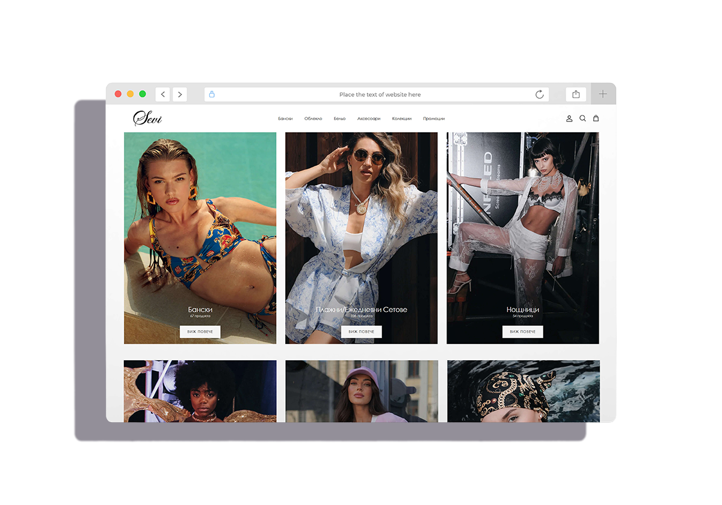Open the pink cap model image card
This screenshot has width=722, height=505.
point(362,391)
